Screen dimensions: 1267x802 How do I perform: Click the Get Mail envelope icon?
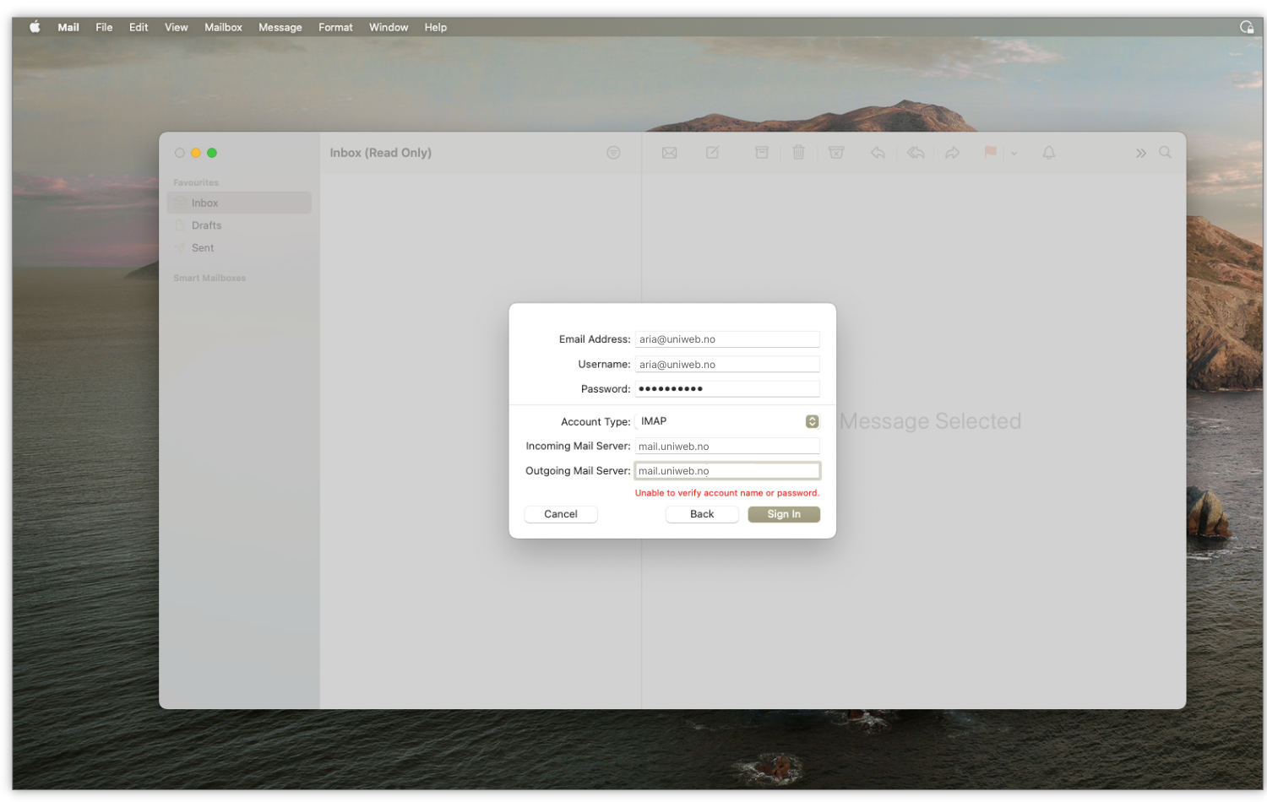click(x=670, y=153)
